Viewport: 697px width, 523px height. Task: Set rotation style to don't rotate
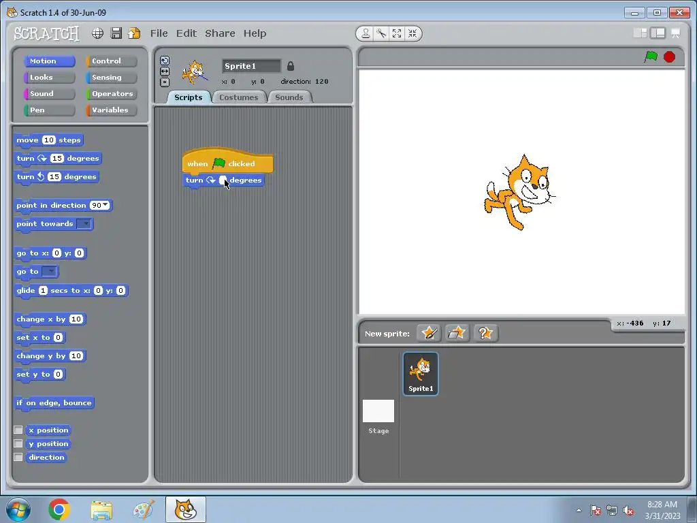tap(165, 82)
